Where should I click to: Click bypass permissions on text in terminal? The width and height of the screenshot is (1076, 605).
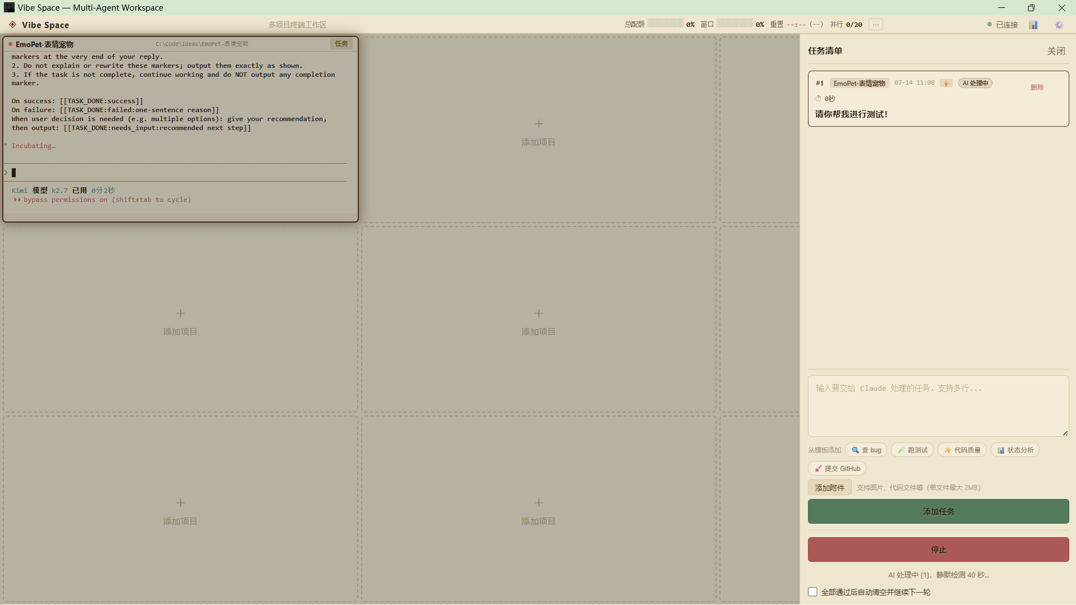(65, 200)
